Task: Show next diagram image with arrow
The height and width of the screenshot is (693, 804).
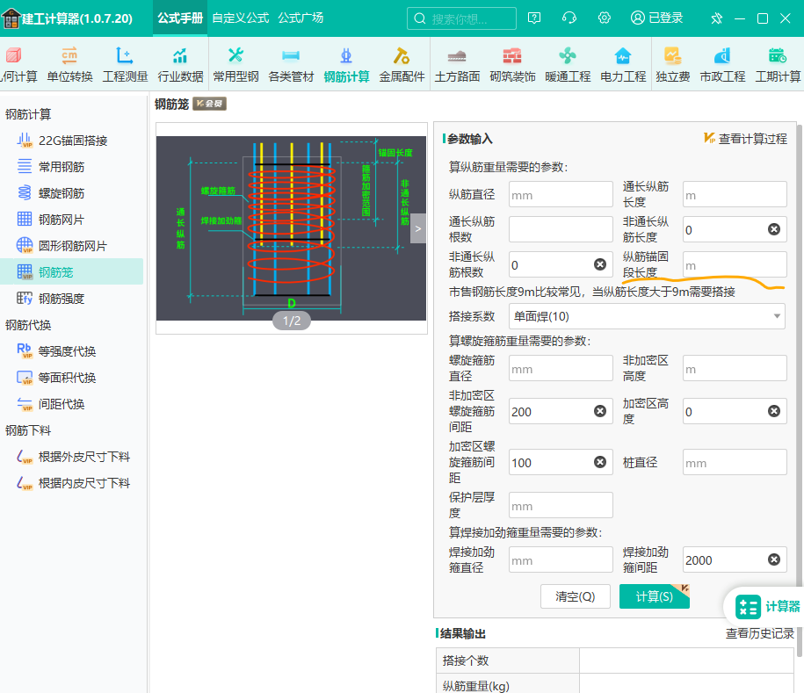Action: click(418, 228)
